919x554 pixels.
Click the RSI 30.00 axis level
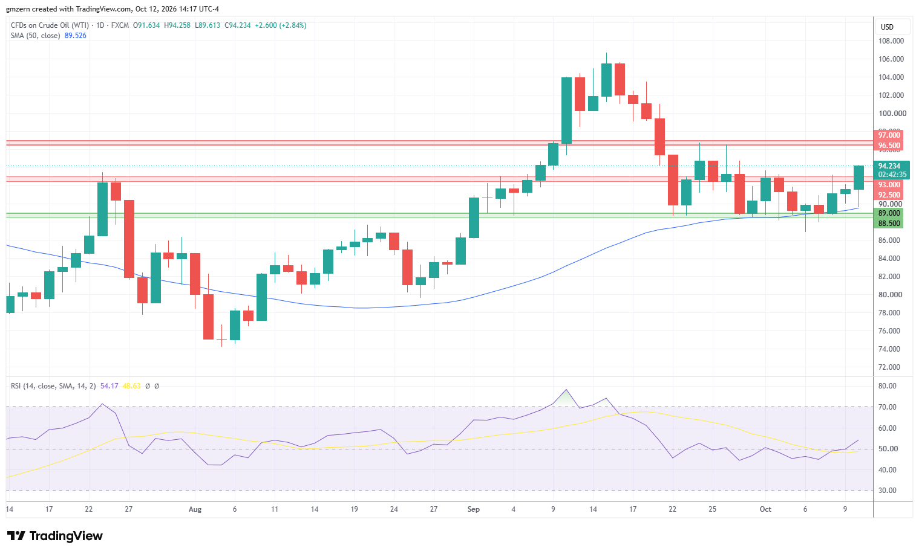click(888, 491)
